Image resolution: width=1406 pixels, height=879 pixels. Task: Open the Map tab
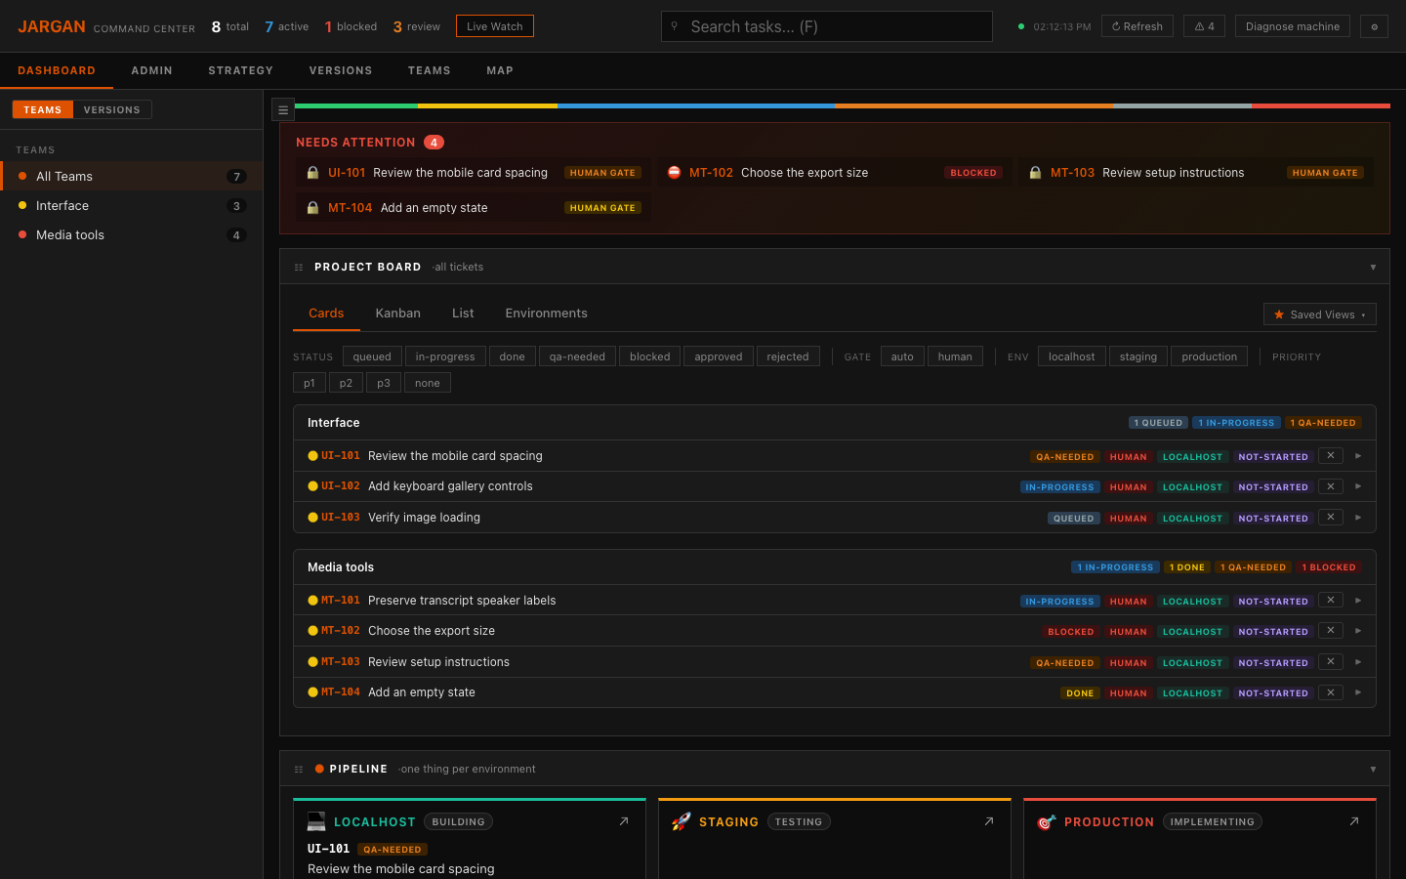500,70
